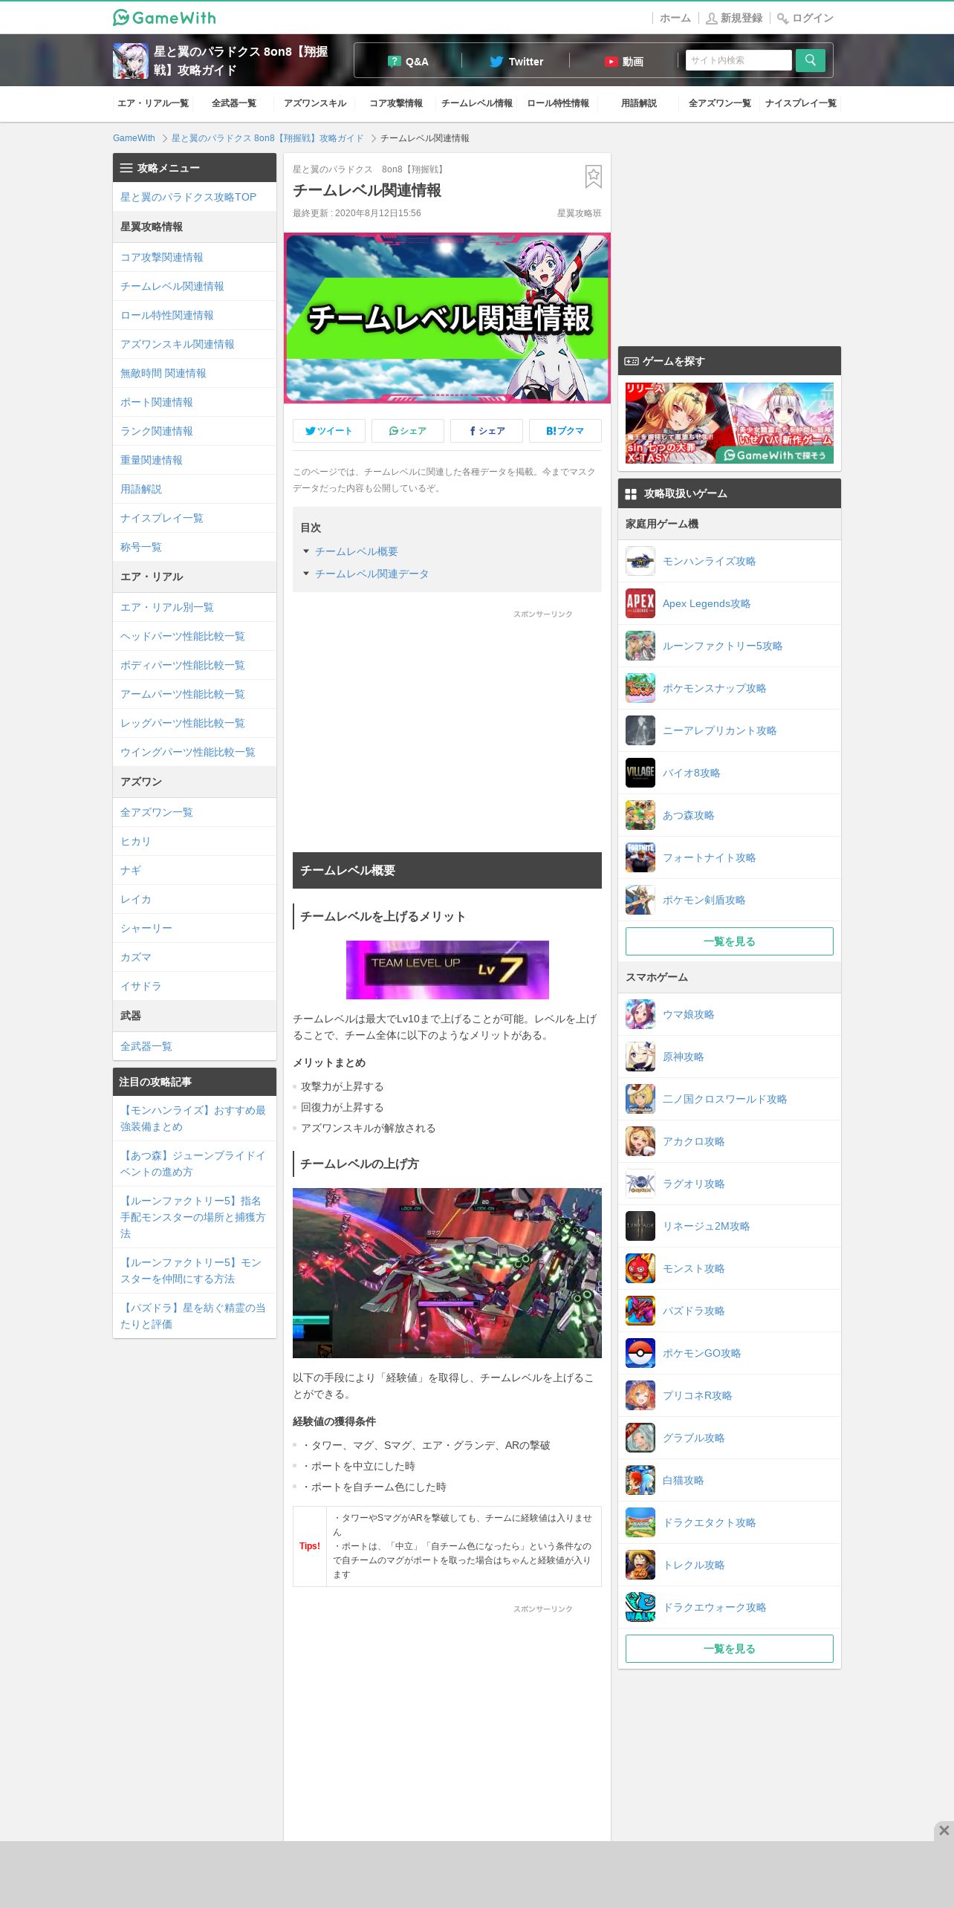
Task: Expand チームレベル関連データ in table of contents
Action: tap(371, 574)
